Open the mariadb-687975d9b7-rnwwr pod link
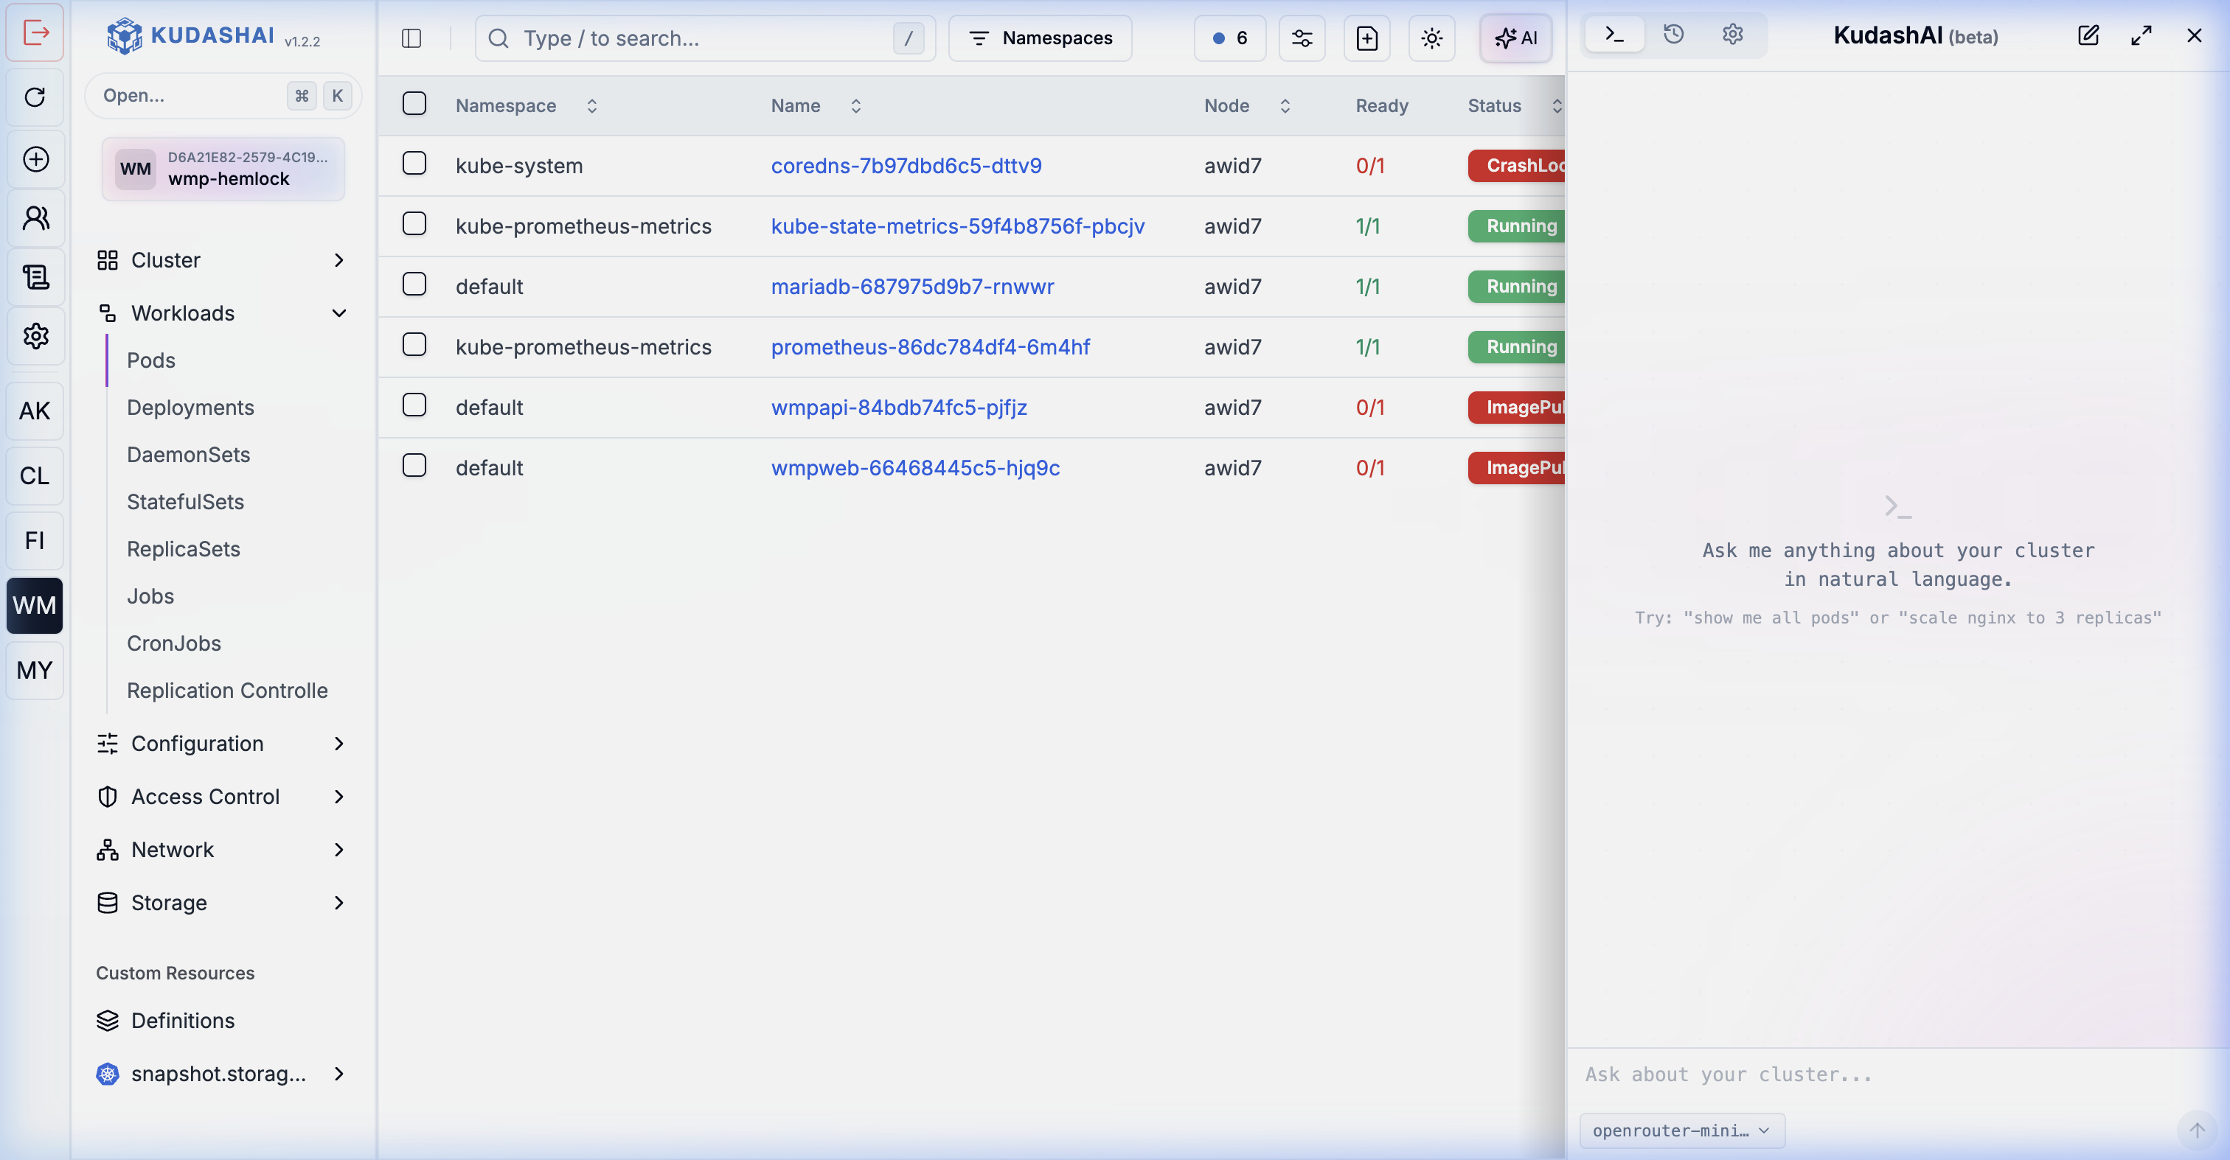This screenshot has height=1160, width=2230. (912, 287)
